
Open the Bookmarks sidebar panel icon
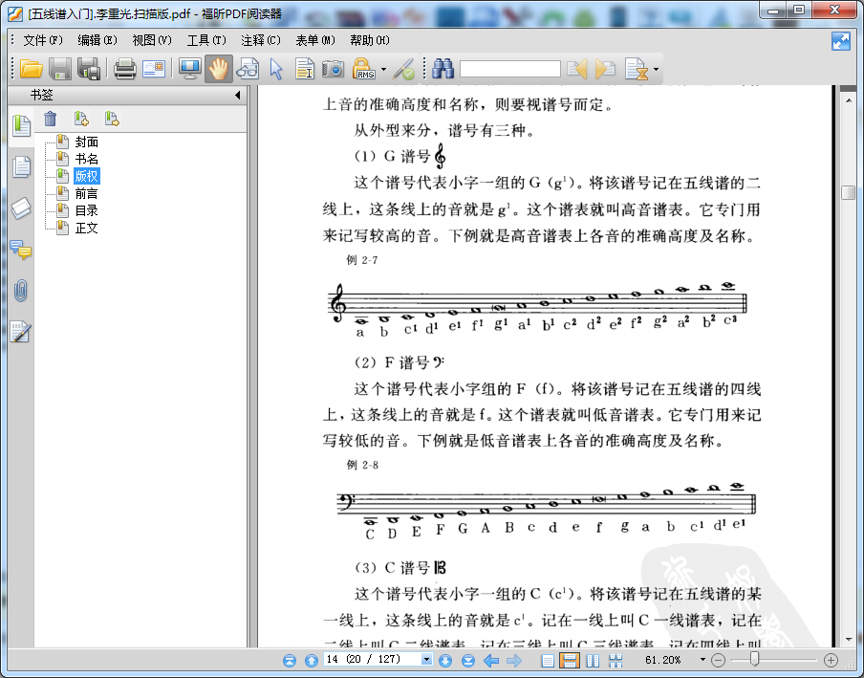[21, 125]
